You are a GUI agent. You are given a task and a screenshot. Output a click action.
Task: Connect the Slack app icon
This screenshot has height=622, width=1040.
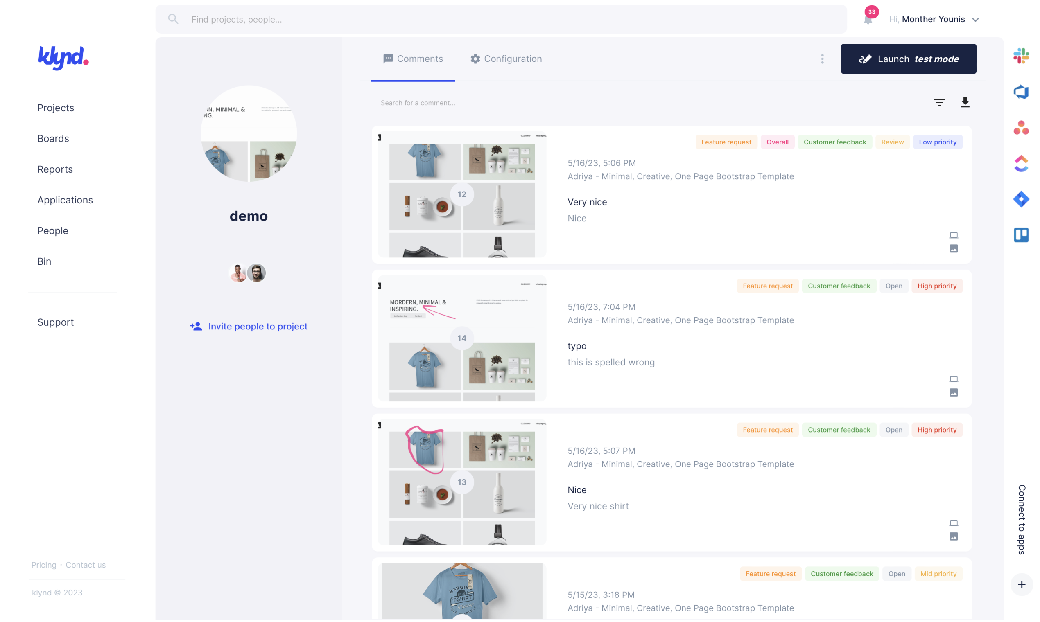coord(1021,56)
